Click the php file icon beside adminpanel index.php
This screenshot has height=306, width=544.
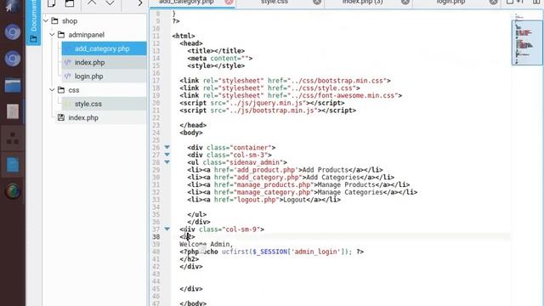click(68, 62)
